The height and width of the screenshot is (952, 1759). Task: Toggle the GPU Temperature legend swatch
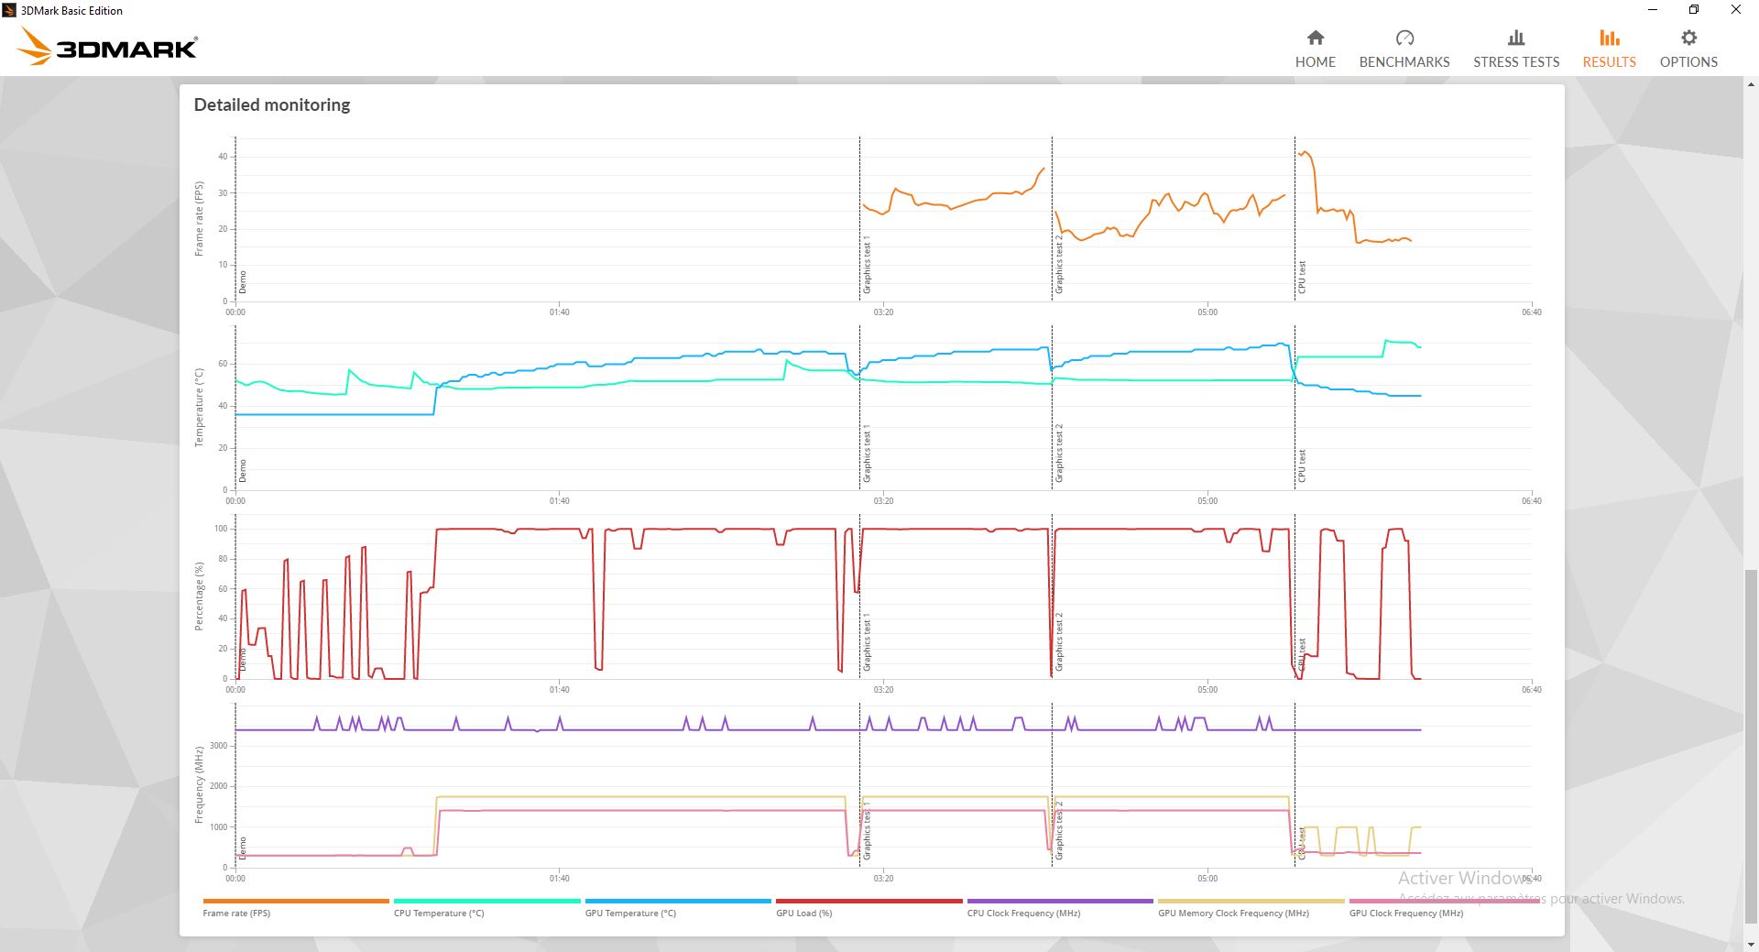coord(678,901)
